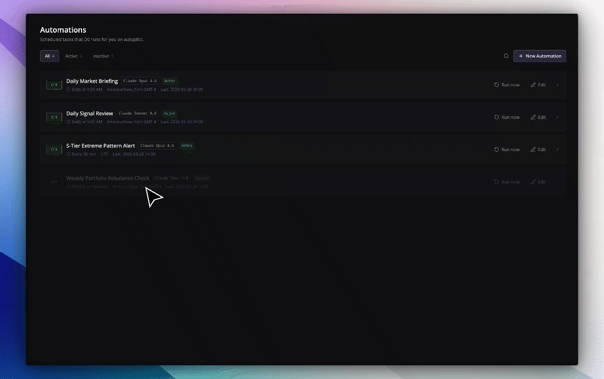Edit the S-Tier Extreme Pattern Alert automation
This screenshot has height=379, width=604.
pos(538,149)
